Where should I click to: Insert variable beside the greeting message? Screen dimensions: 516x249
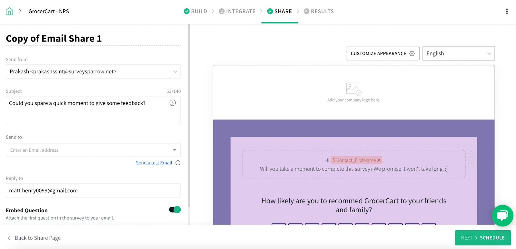tap(471, 164)
